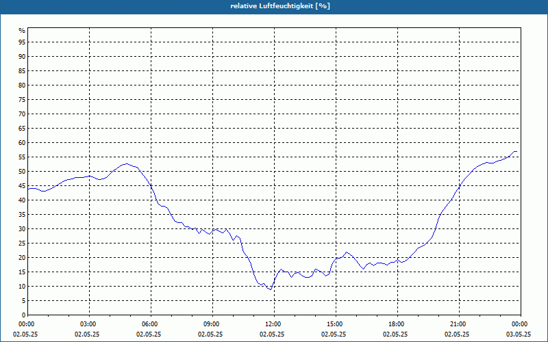The height and width of the screenshot is (342, 548).
Task: Click the 15:00 time label
Action: pos(336,324)
